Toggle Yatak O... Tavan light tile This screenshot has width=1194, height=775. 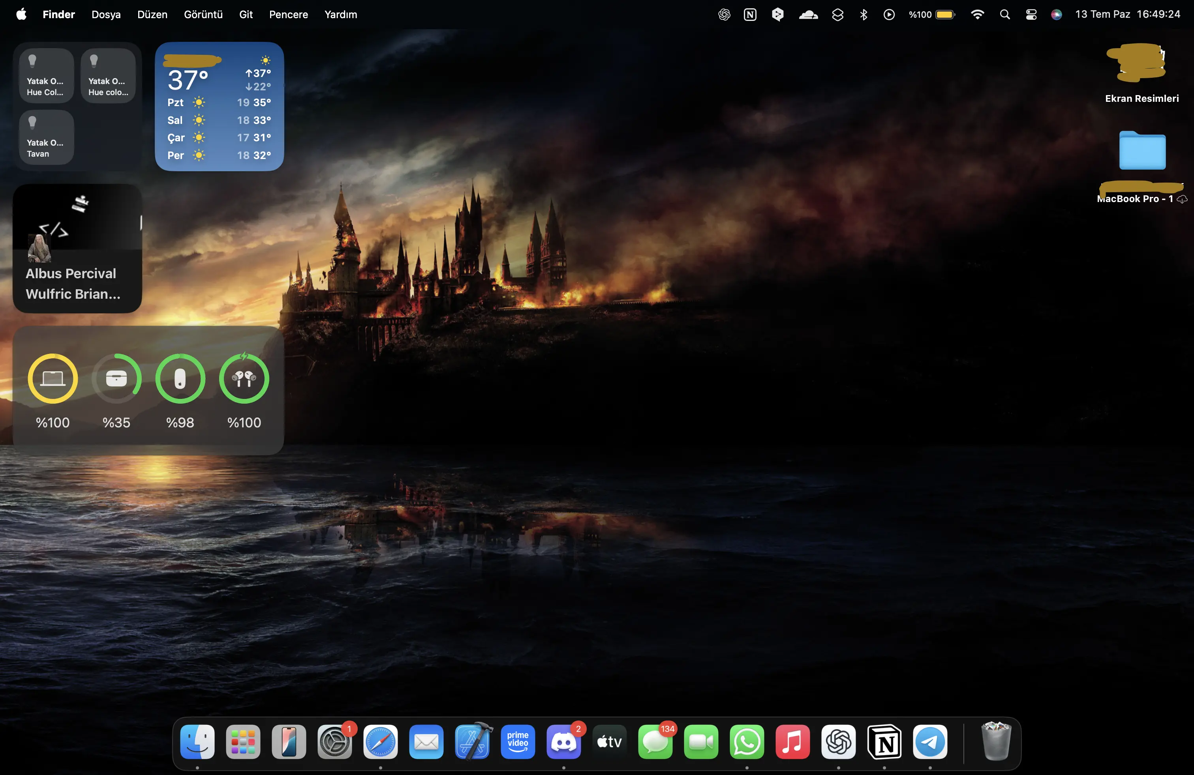click(x=46, y=137)
